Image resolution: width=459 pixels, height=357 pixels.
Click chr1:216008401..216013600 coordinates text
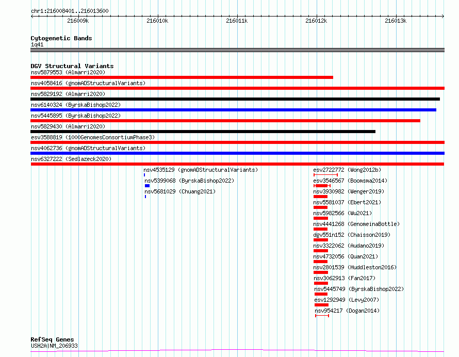70,11
